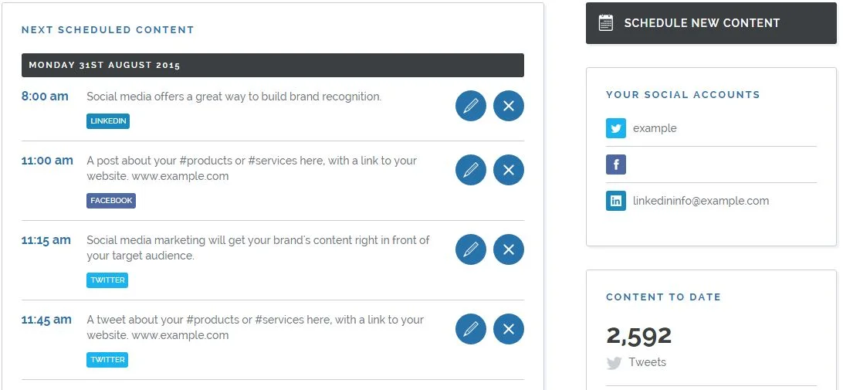The height and width of the screenshot is (390, 843).
Task: Open linkedininfo@example.com account
Action: (x=701, y=201)
